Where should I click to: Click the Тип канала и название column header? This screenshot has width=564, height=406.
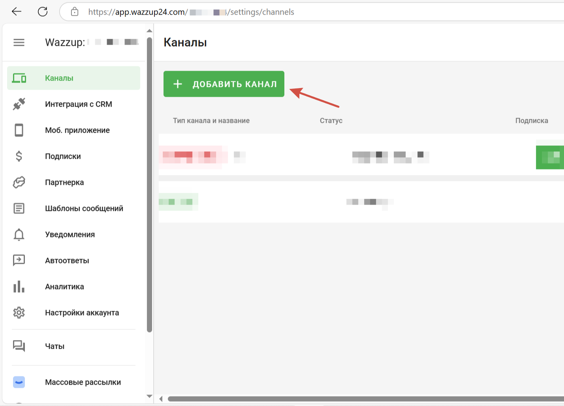(211, 120)
